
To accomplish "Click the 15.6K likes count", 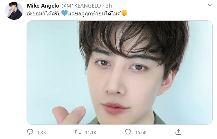I will (x=141, y=133).
